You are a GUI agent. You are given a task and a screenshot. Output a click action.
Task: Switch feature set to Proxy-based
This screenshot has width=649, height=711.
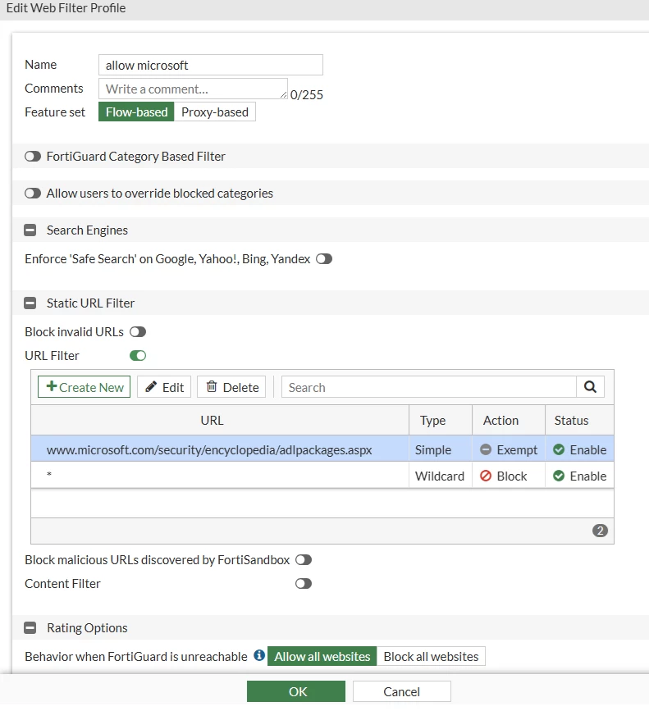(x=214, y=112)
